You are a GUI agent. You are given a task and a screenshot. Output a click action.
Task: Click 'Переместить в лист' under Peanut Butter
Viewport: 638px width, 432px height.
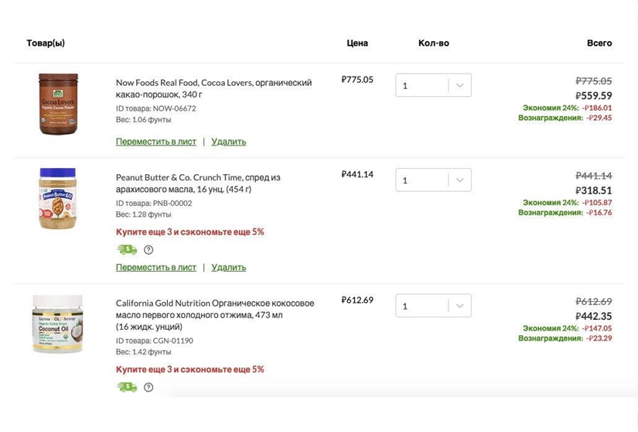click(x=155, y=267)
